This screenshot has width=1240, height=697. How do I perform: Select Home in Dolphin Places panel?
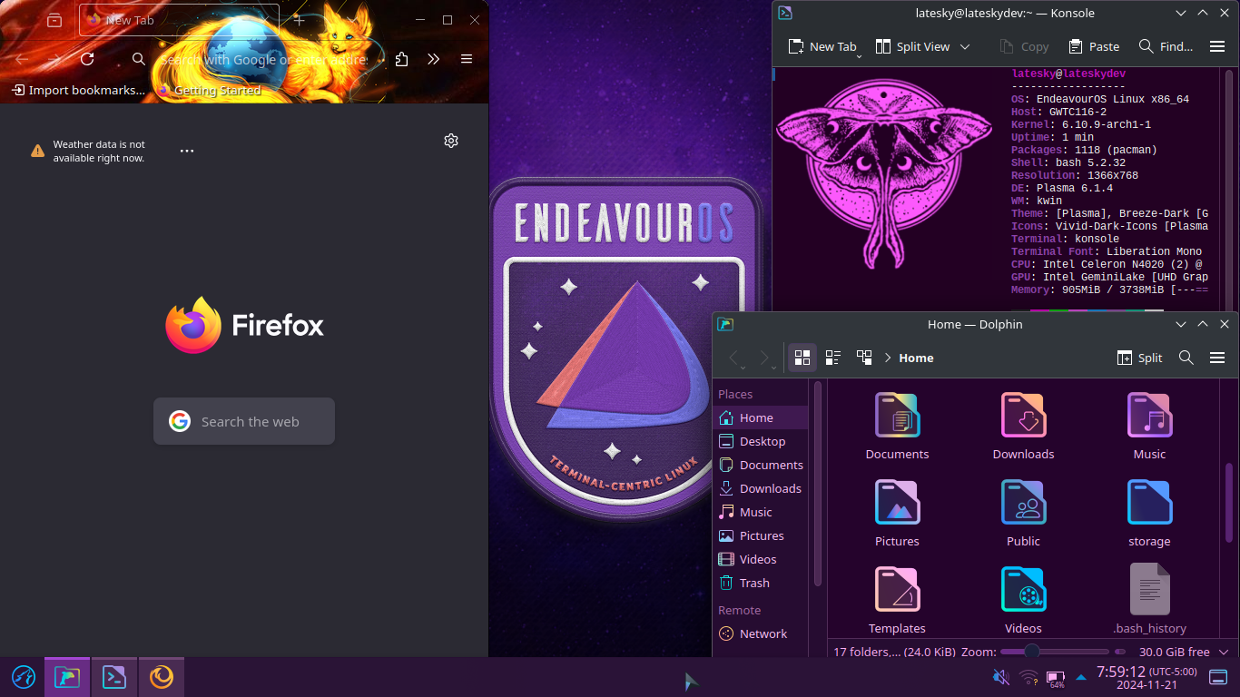coord(761,417)
